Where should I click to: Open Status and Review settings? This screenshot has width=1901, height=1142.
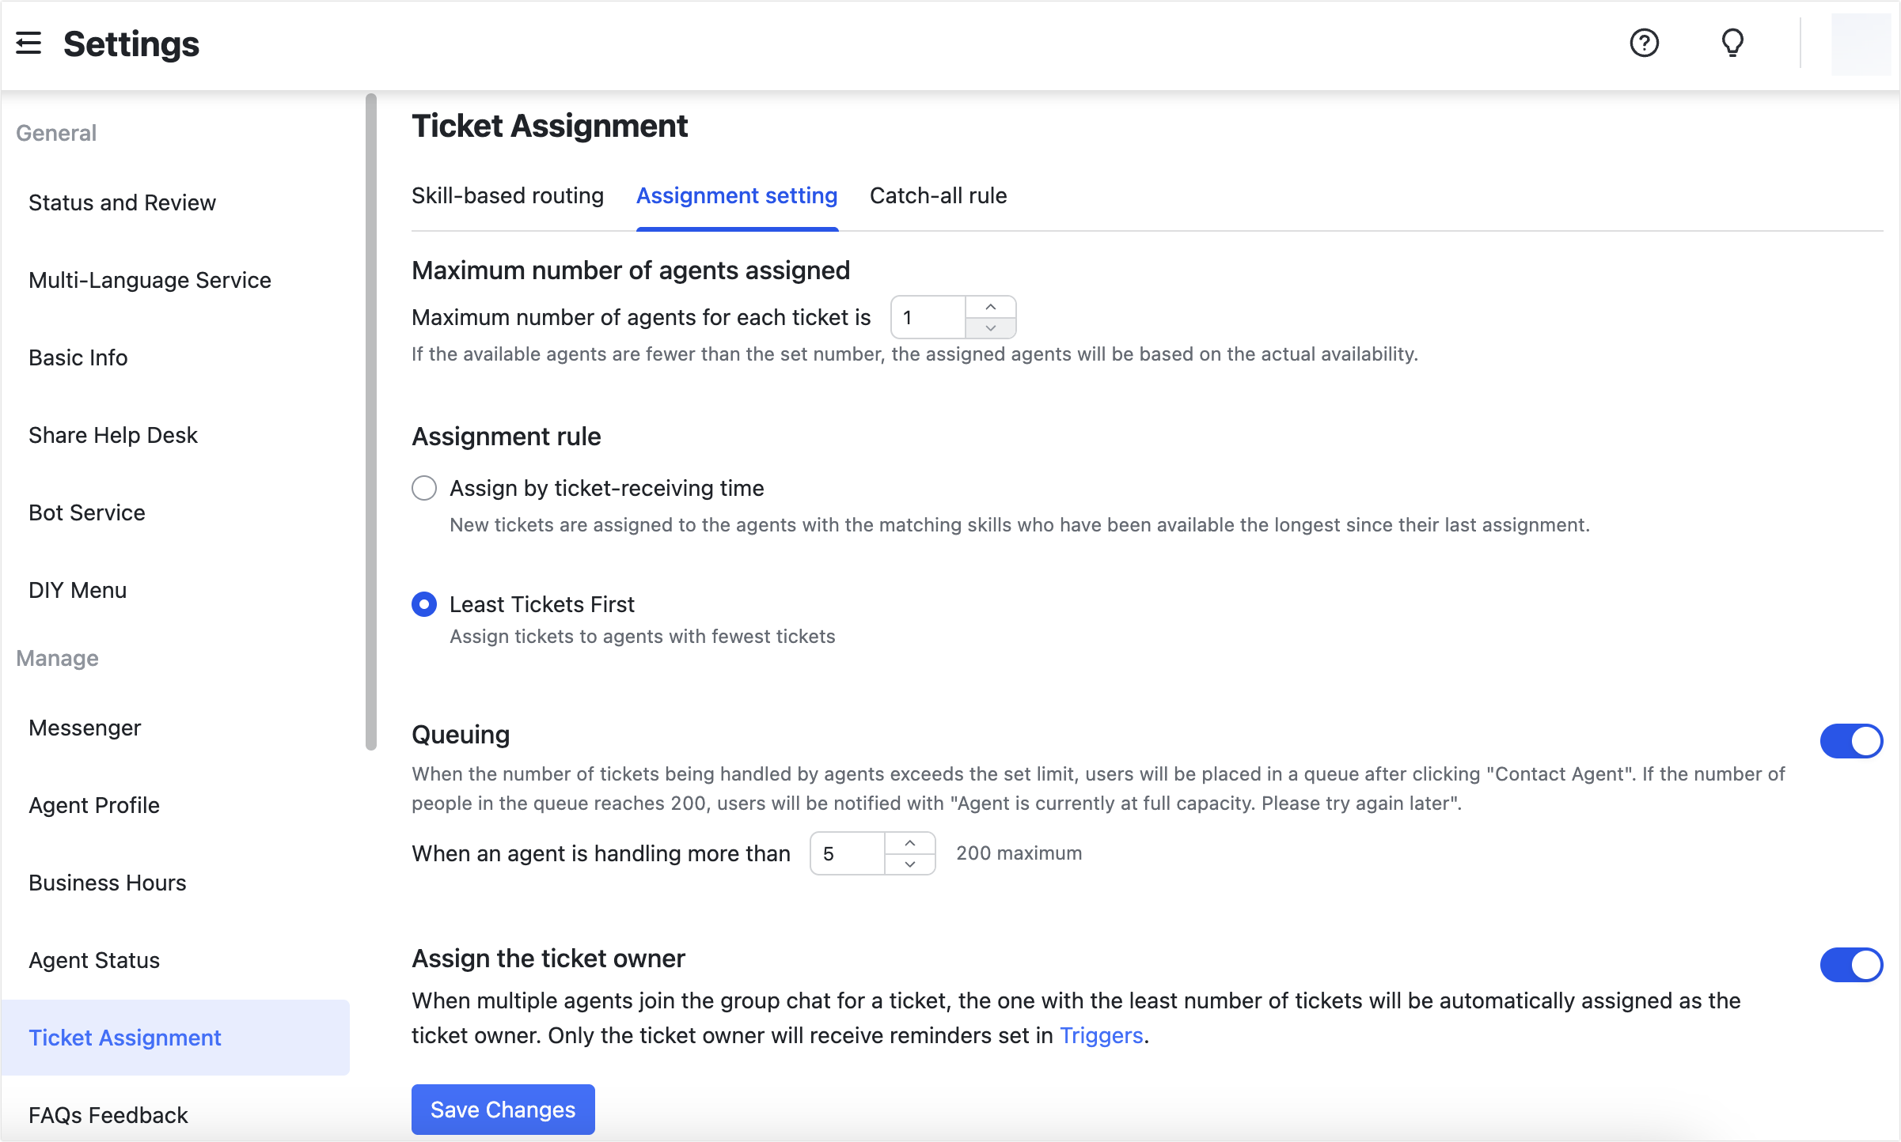pyautogui.click(x=122, y=202)
